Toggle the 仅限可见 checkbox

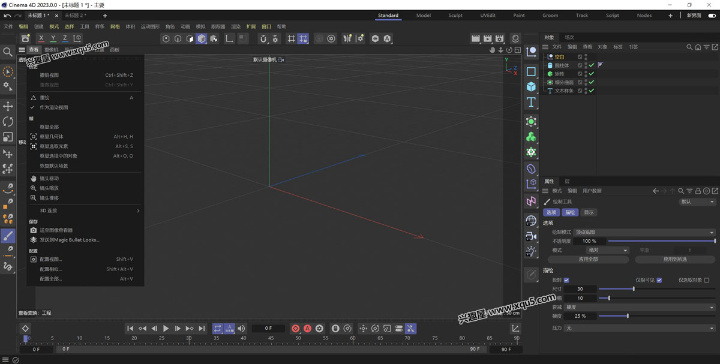point(659,280)
